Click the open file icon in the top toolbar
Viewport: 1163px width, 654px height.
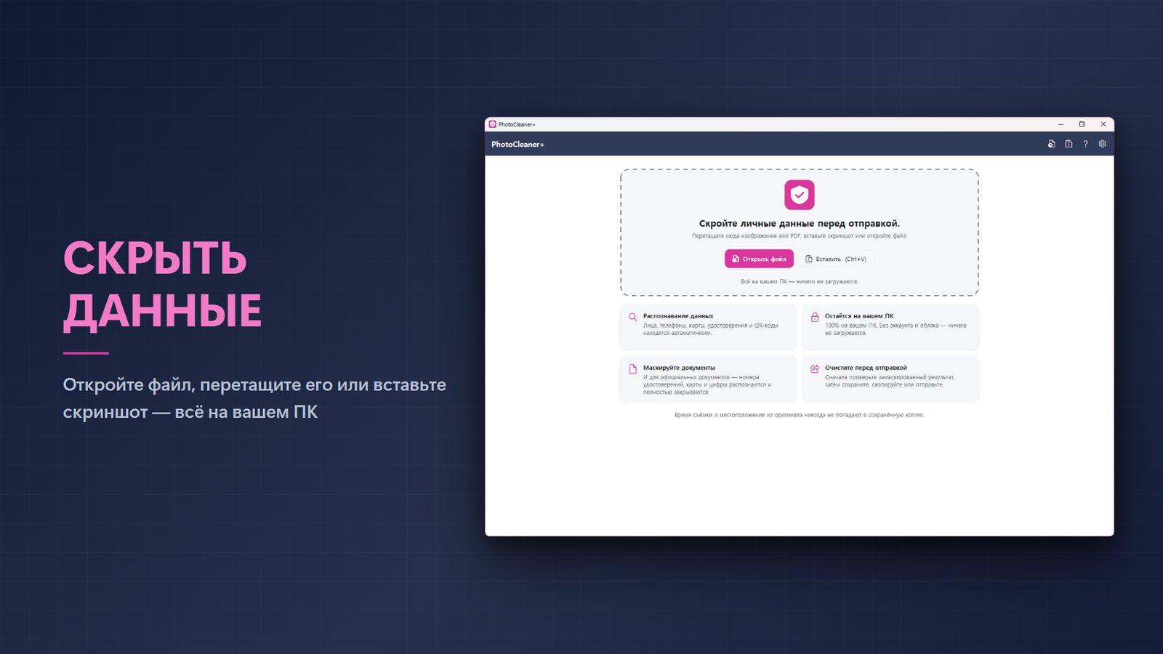1051,144
